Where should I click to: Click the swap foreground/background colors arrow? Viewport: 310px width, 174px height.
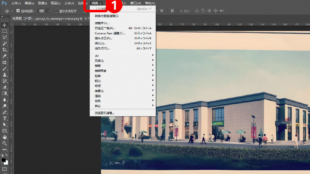pyautogui.click(x=7, y=155)
